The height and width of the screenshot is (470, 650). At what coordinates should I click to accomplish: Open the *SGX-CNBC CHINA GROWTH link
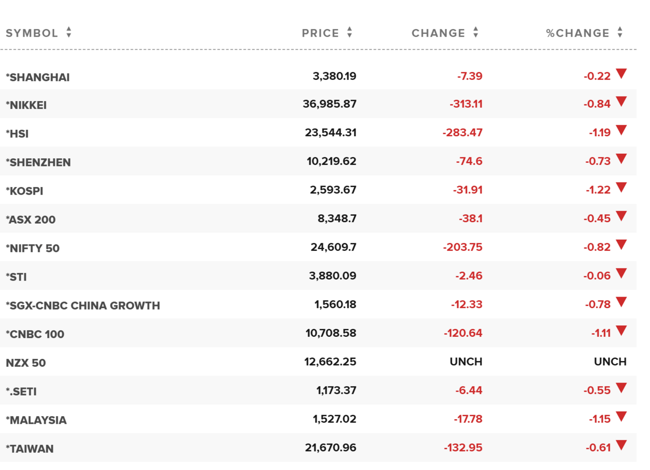point(83,306)
